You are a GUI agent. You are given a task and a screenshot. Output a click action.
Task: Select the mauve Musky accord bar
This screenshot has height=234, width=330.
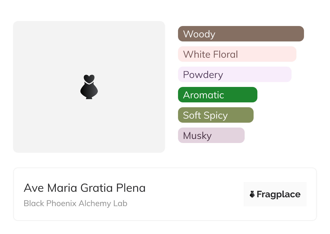pos(228,135)
